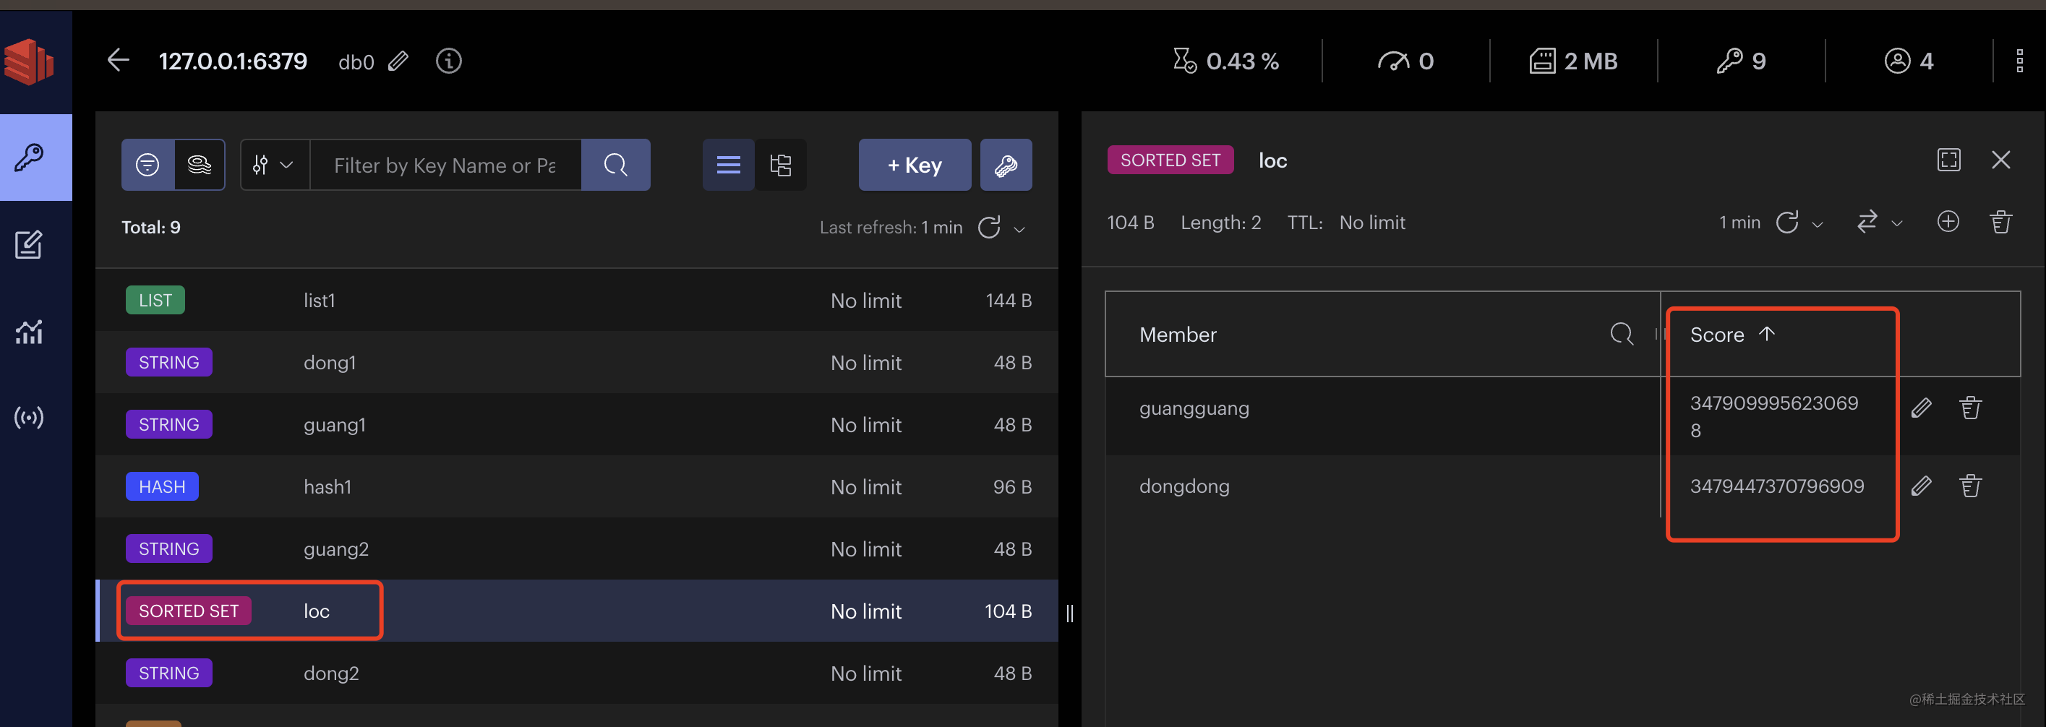
Task: Delete the guangguang member with trash icon
Action: (x=1970, y=408)
